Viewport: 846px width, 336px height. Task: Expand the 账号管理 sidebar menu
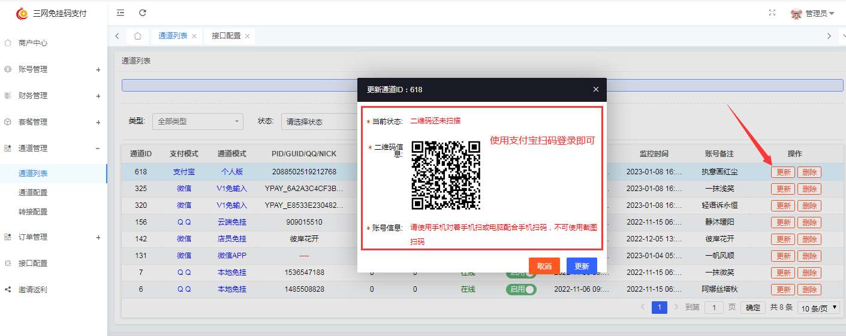(x=54, y=69)
